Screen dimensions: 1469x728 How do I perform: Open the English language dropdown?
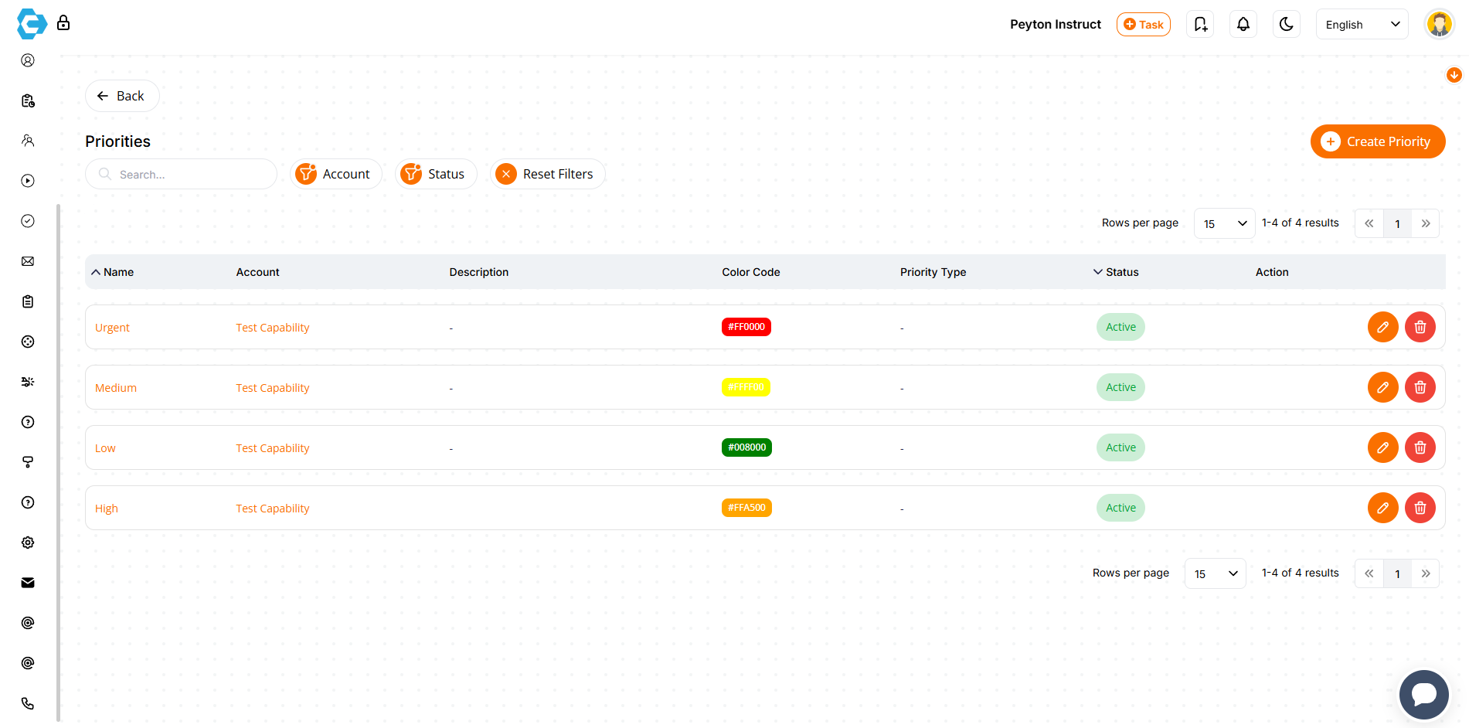coord(1361,24)
